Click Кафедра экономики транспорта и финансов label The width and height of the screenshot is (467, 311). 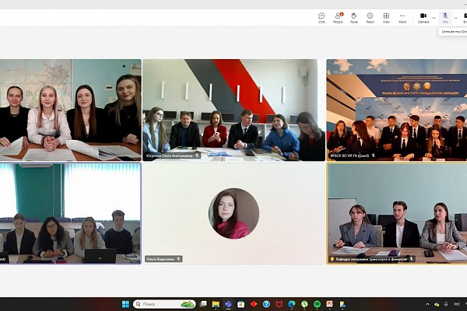tap(371, 259)
